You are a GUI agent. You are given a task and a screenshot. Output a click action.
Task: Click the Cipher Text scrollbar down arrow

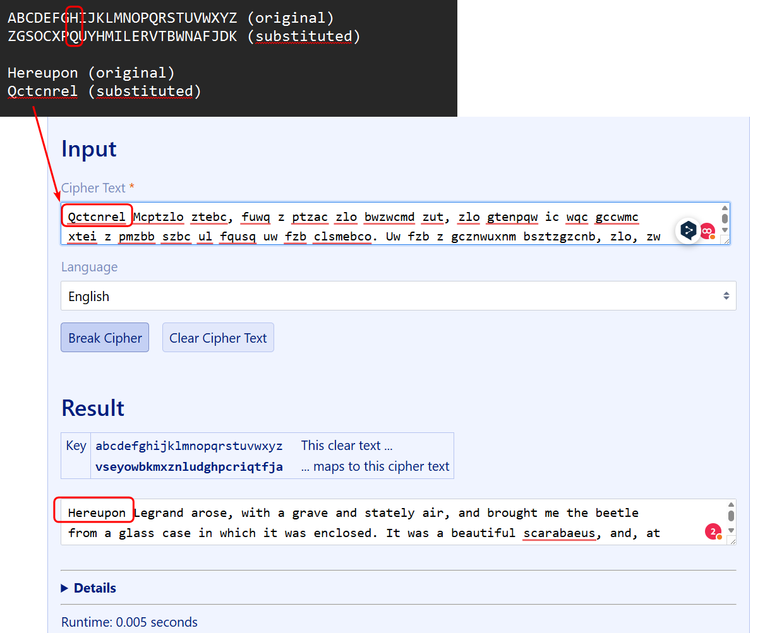click(725, 230)
